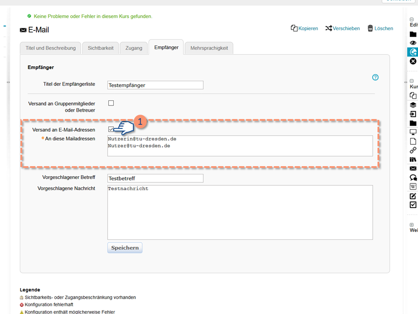
Task: Switch to the Sichtbarkeit tab
Action: point(101,48)
